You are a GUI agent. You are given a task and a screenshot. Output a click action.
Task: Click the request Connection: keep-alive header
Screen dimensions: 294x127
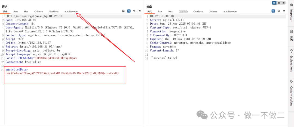(23, 62)
